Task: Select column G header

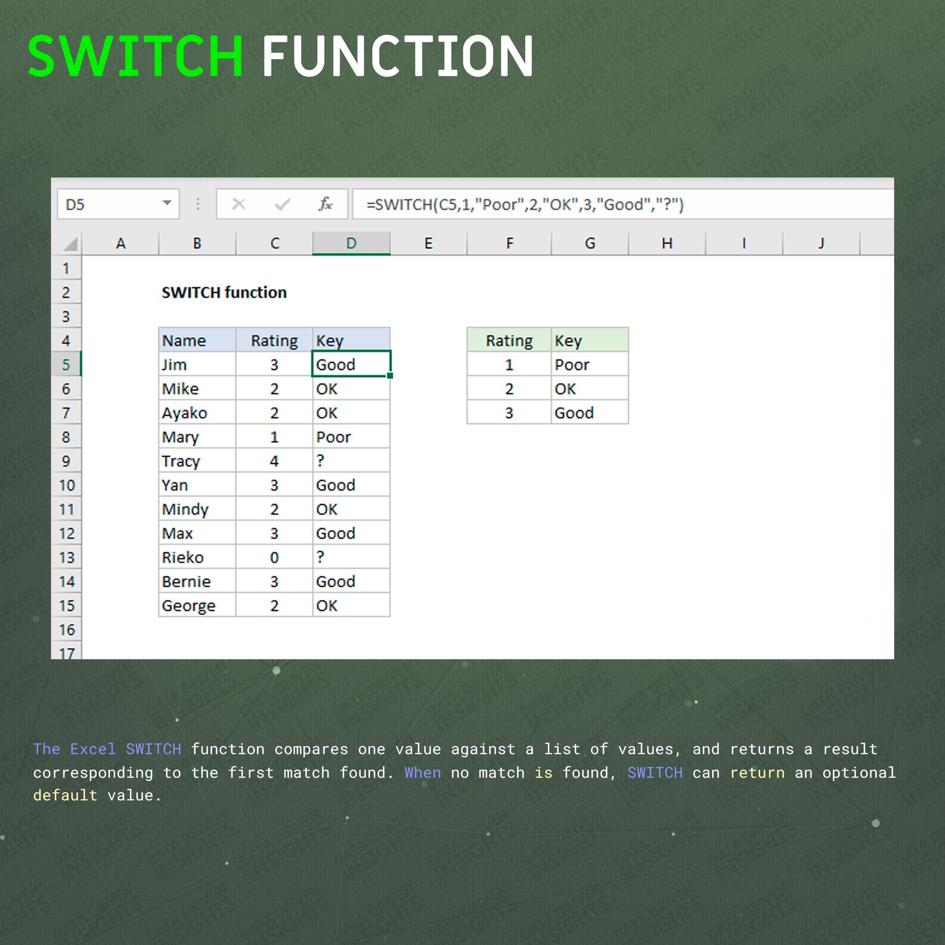Action: [590, 244]
